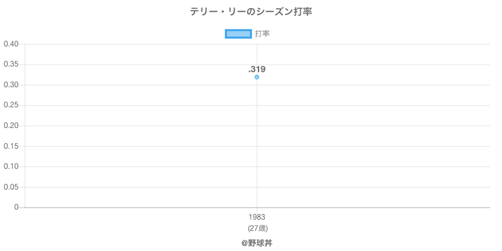Click the 0.30 y-axis tick label

[x=11, y=85]
